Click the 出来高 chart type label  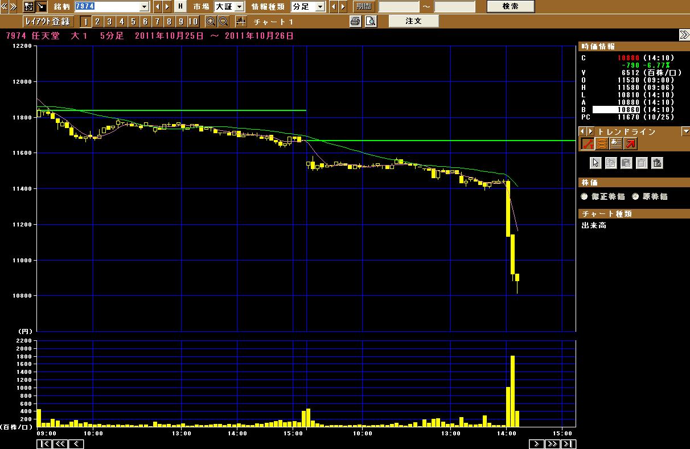point(593,226)
